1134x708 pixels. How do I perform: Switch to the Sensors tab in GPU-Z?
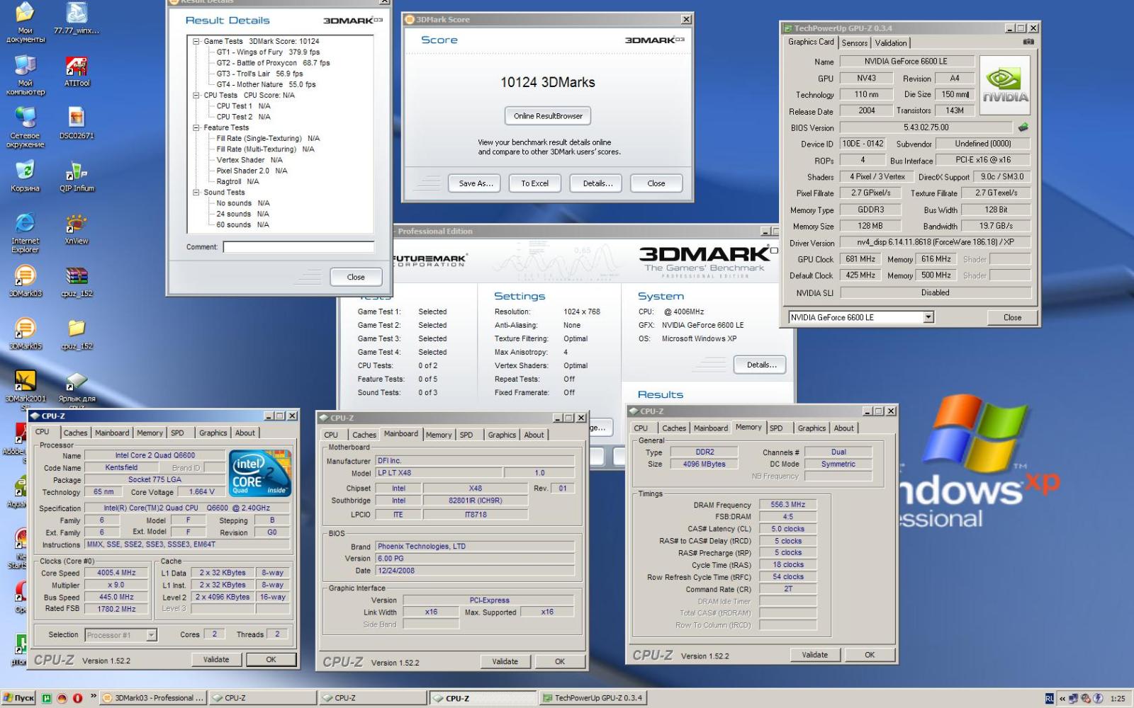[x=854, y=42]
